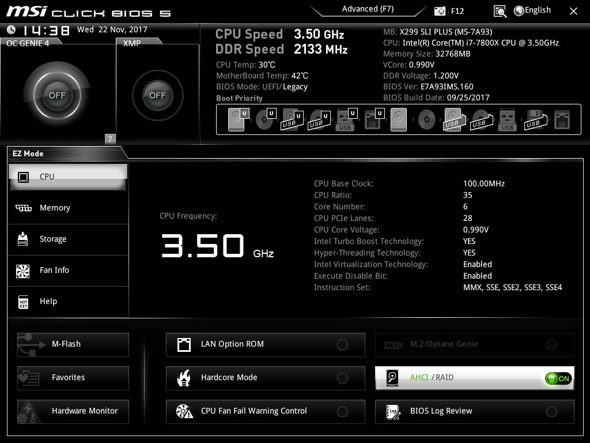This screenshot has height=443, width=590.
Task: Select the legacy CD/DVD boot device icon
Action: (x=426, y=120)
